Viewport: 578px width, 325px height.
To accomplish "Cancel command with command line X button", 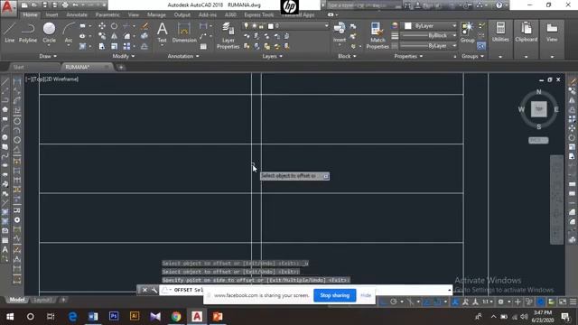I will click(x=144, y=290).
